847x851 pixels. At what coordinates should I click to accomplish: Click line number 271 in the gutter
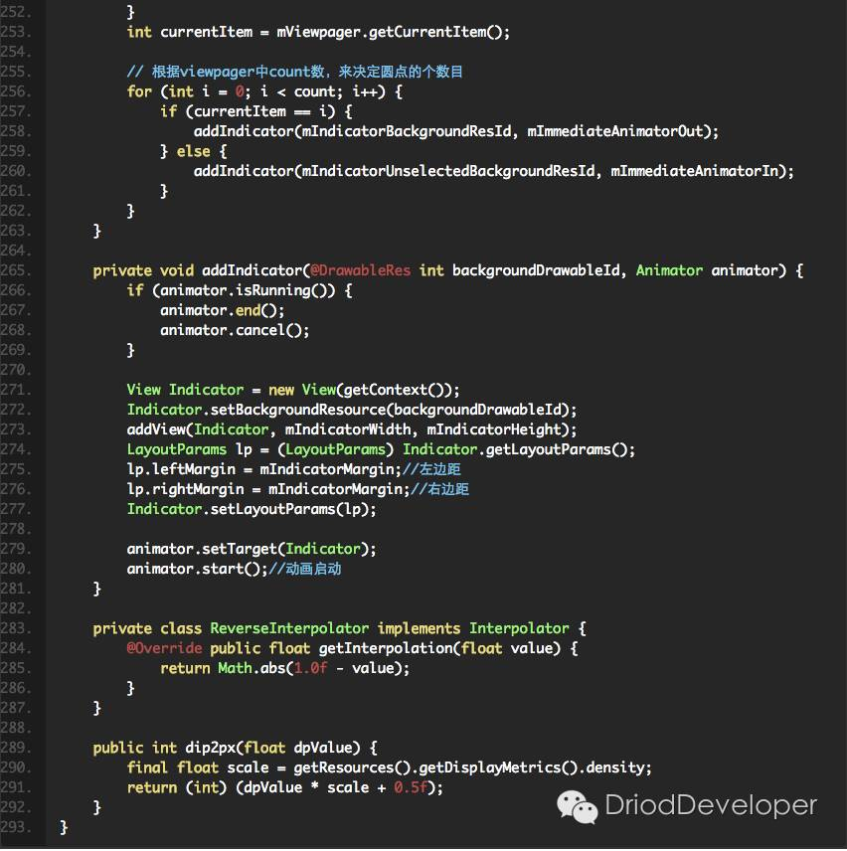click(x=15, y=390)
